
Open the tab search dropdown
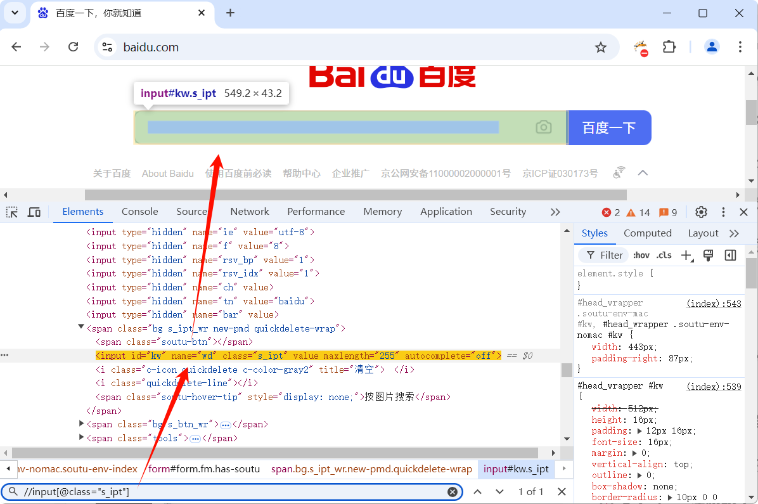click(15, 13)
